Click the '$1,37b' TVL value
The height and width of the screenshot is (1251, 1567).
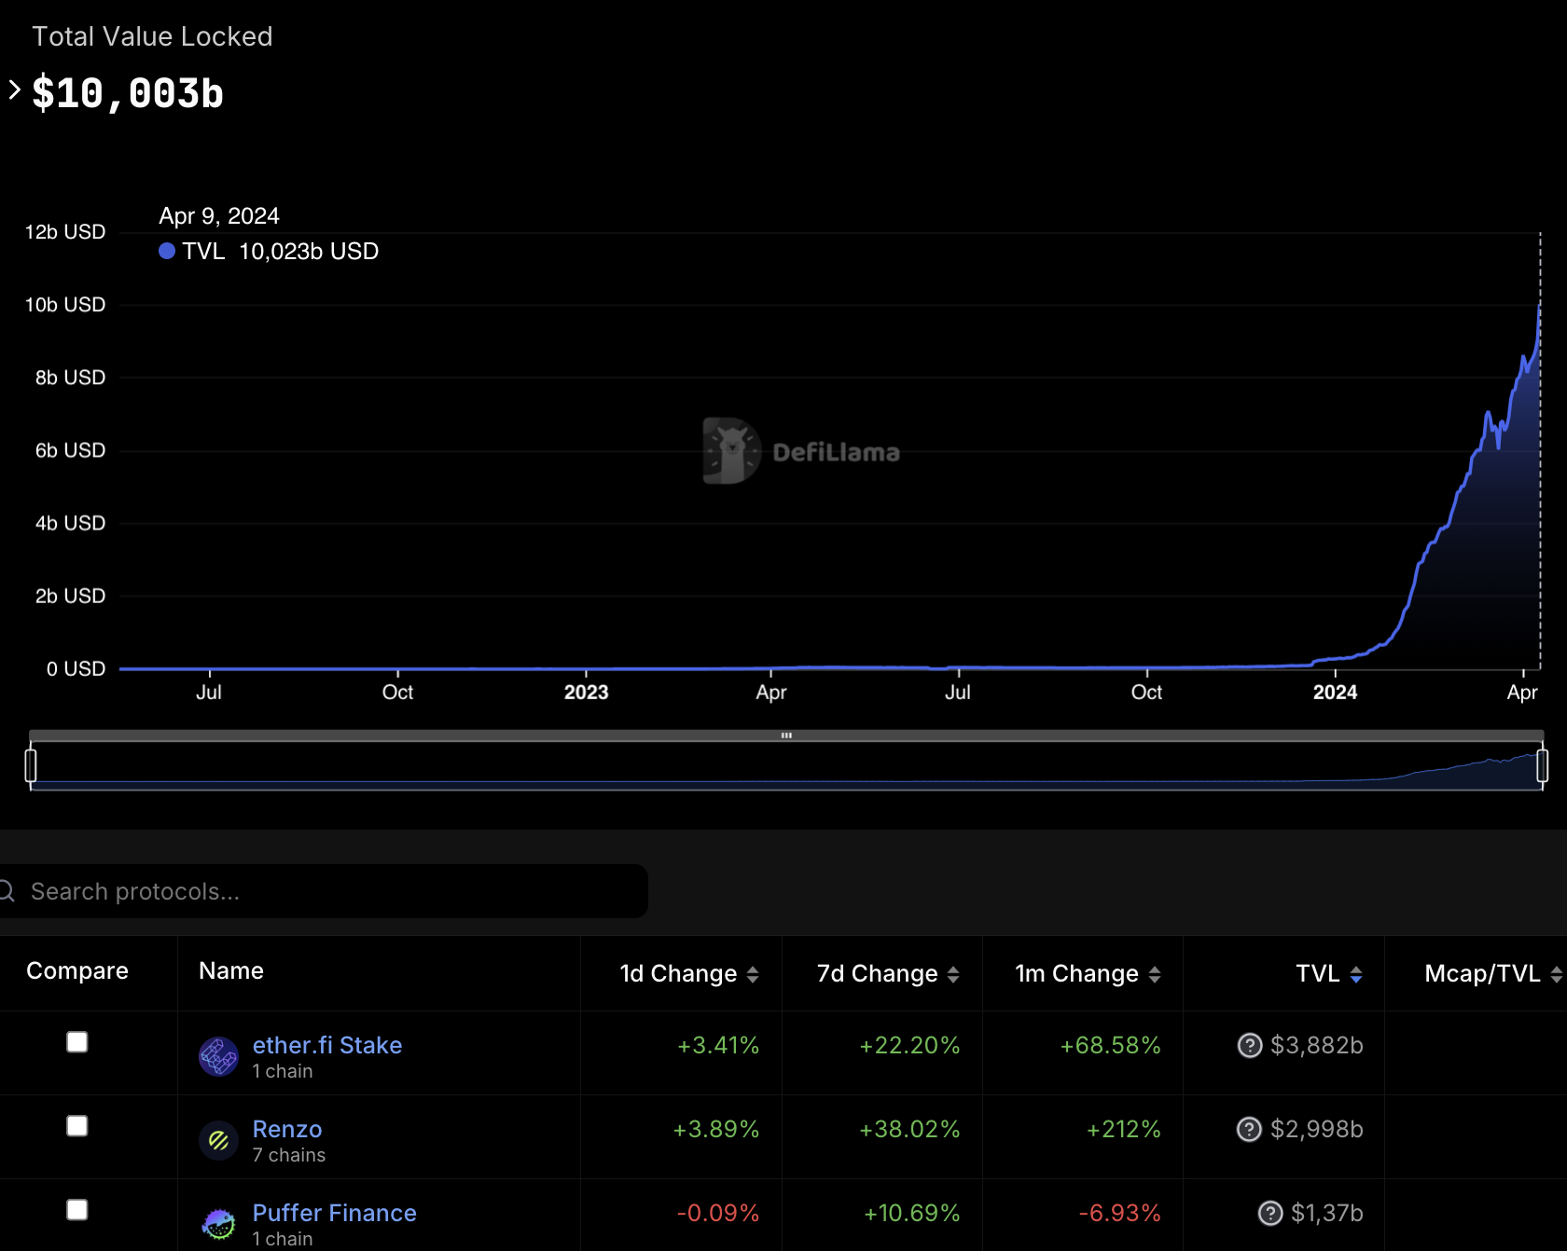(x=1327, y=1213)
